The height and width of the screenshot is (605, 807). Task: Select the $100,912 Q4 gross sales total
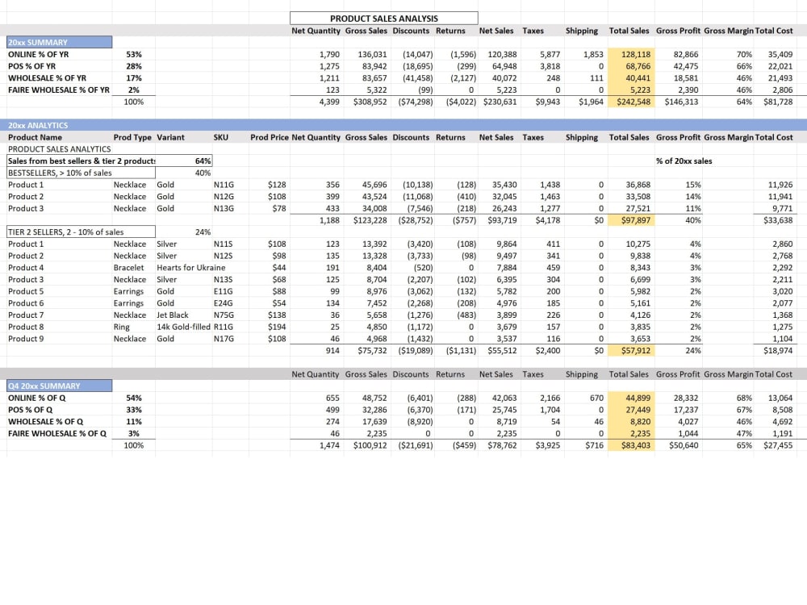(370, 445)
